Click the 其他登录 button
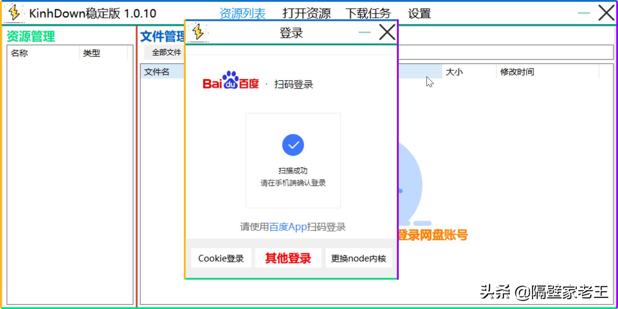 [288, 258]
